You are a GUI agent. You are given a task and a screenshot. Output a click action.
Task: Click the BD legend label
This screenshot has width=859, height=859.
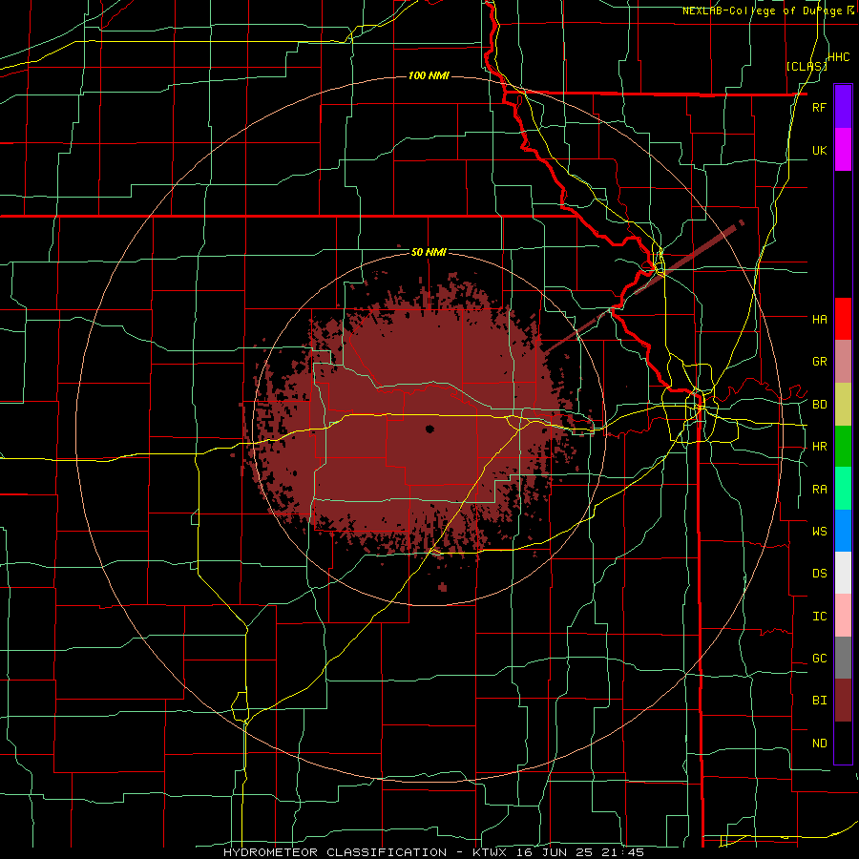tap(819, 405)
